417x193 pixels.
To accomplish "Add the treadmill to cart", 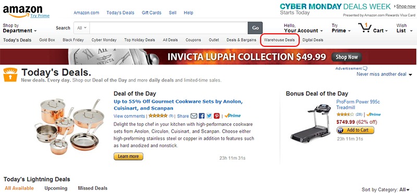I will (x=355, y=130).
